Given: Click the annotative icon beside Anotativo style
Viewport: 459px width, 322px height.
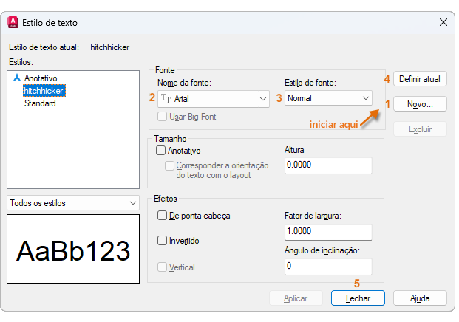Looking at the screenshot, I should 18,78.
